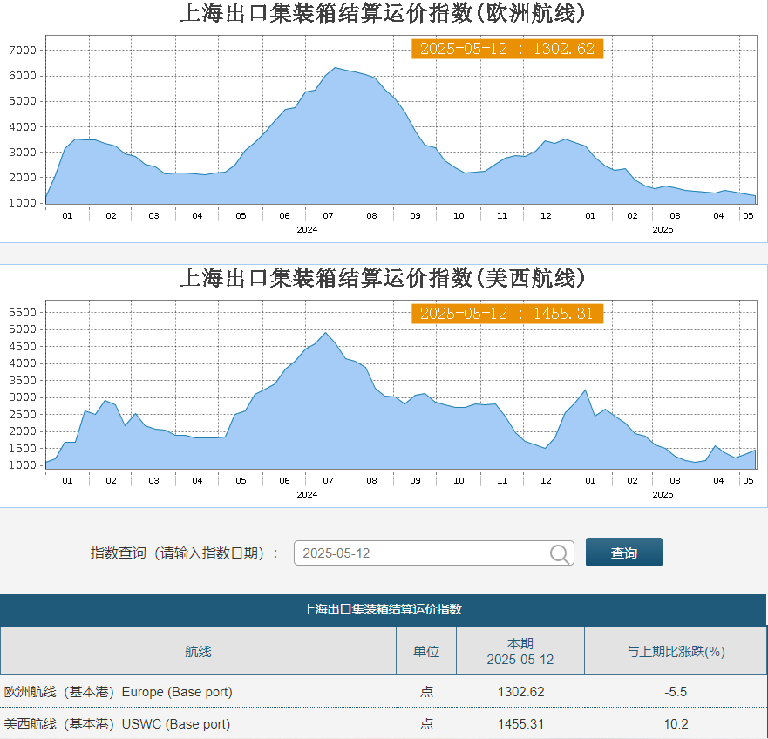
Task: Select the 单位 column header
Action: [x=426, y=651]
